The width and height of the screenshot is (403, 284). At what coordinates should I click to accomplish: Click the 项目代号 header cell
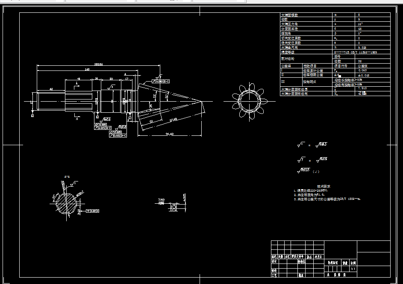point(344,66)
